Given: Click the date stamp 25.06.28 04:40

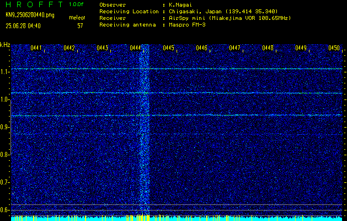Looking at the screenshot, I should pyautogui.click(x=23, y=26).
